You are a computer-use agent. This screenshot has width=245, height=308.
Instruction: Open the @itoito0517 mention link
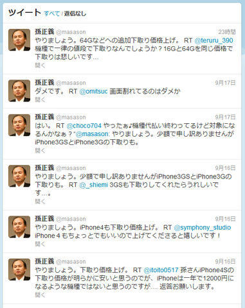click(x=161, y=270)
